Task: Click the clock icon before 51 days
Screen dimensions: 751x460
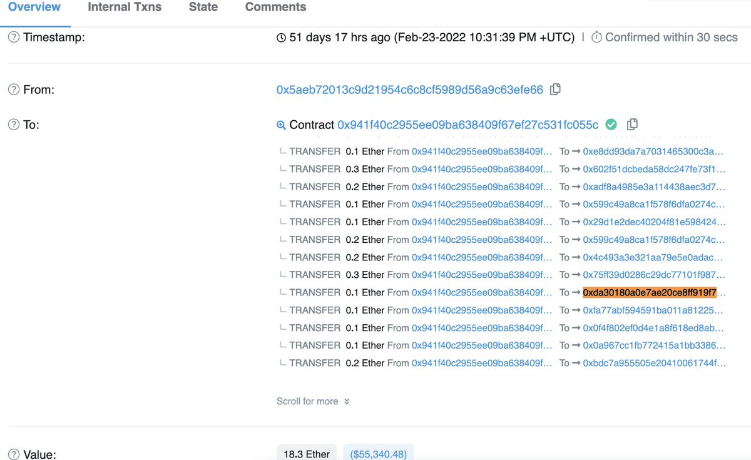Action: click(282, 38)
